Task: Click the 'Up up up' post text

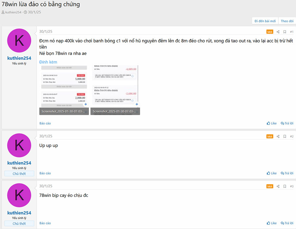Action: (49, 146)
